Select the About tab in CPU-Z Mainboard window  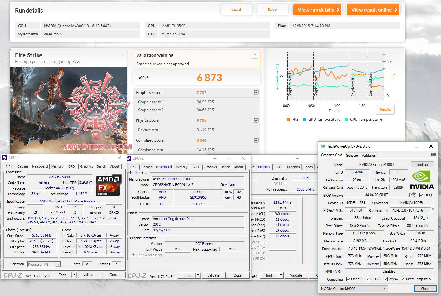pos(239,167)
